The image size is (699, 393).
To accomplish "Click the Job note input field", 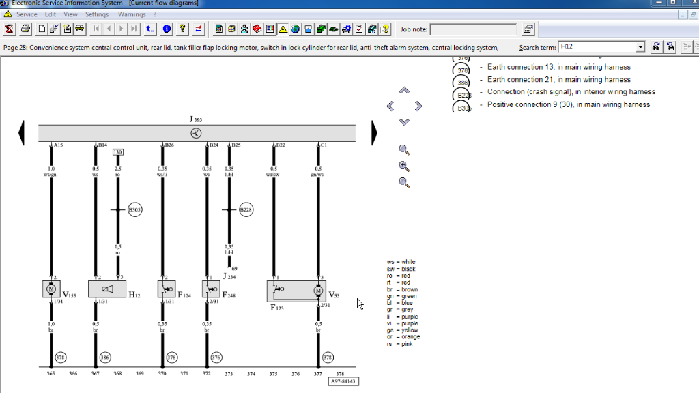I will click(472, 29).
